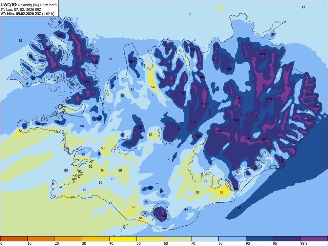Click the legend tick label '20'
The image size is (328, 246).
57,243
